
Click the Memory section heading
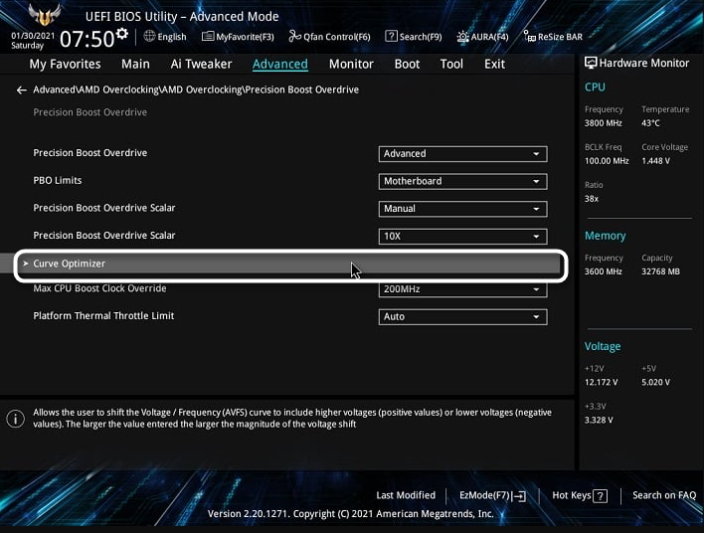605,236
